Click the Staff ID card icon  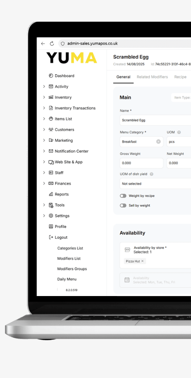pyautogui.click(x=51, y=173)
